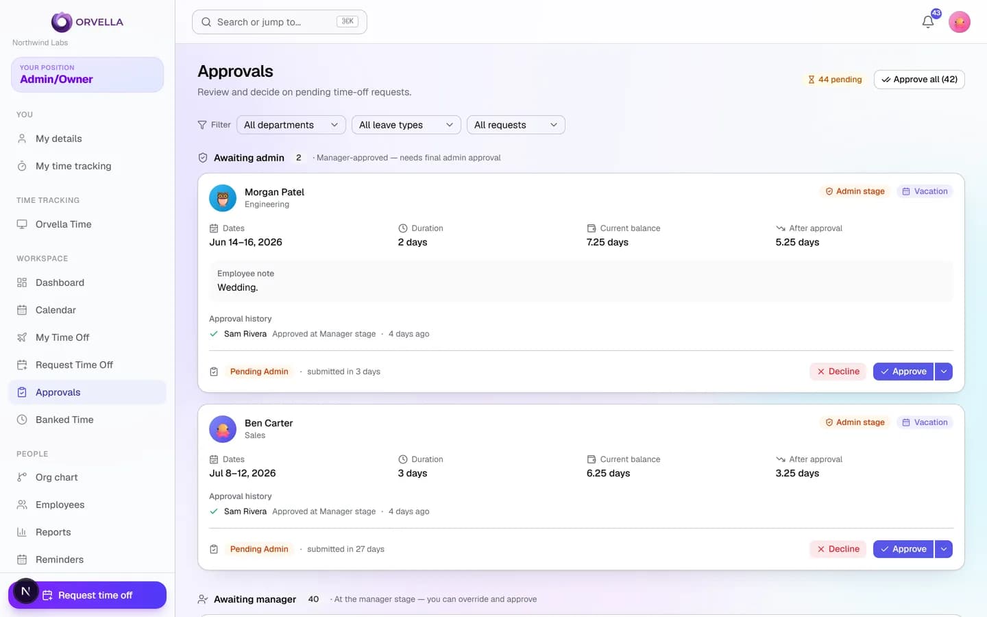987x617 pixels.
Task: Click the Reminders calendar icon
Action: point(22,559)
